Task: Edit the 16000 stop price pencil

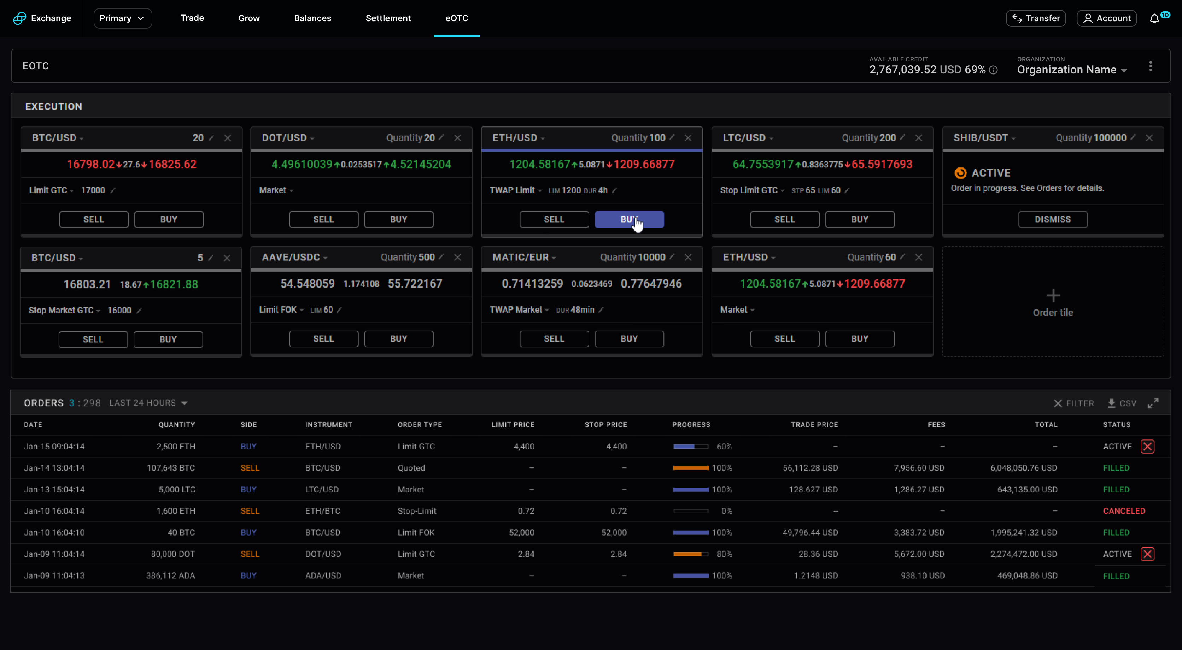Action: pyautogui.click(x=139, y=311)
